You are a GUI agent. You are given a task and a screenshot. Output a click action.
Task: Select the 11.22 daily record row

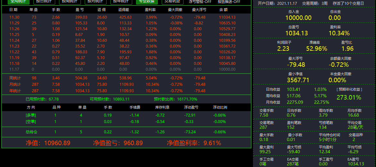pos(126,52)
